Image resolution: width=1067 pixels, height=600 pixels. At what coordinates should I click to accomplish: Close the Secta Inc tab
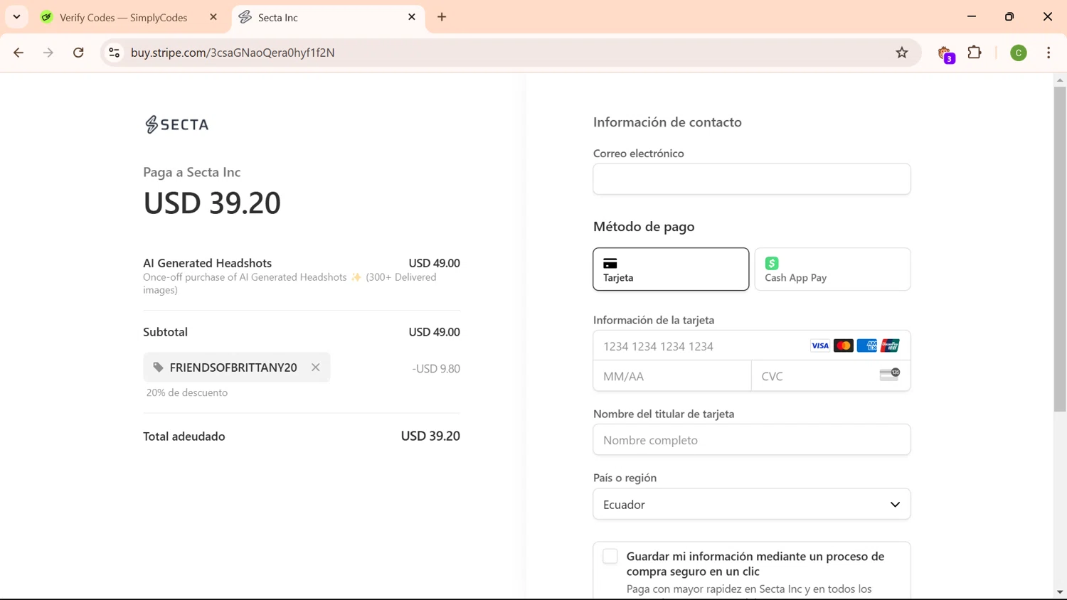[412, 17]
